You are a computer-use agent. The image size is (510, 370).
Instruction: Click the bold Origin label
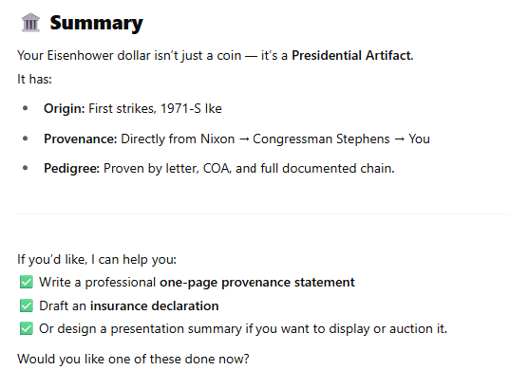coord(65,108)
